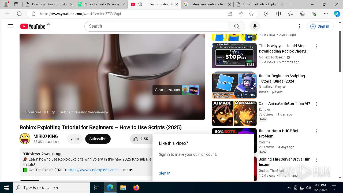Click the browser address bar URL

(80, 14)
